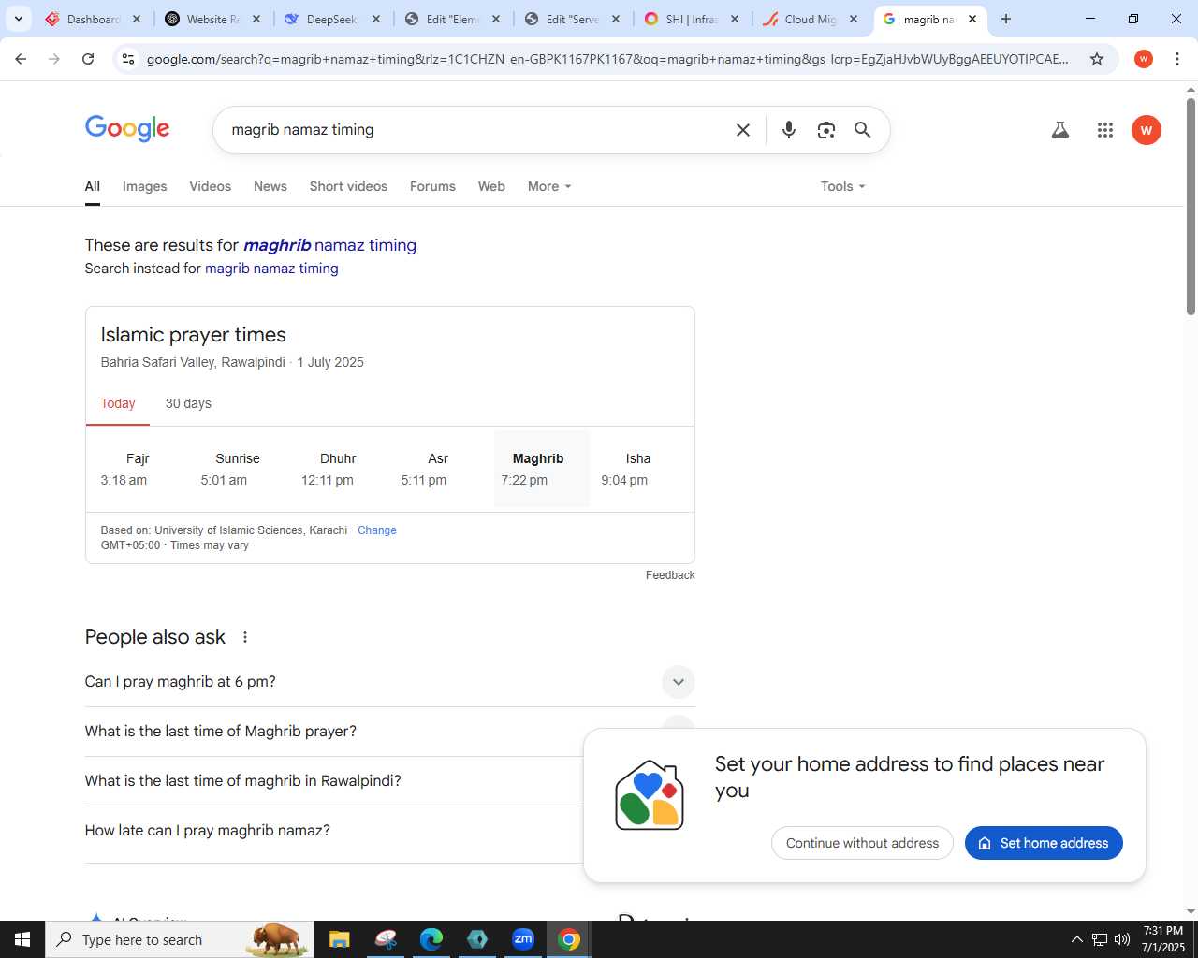Go back to previous page
1198x958 pixels.
pyautogui.click(x=21, y=59)
